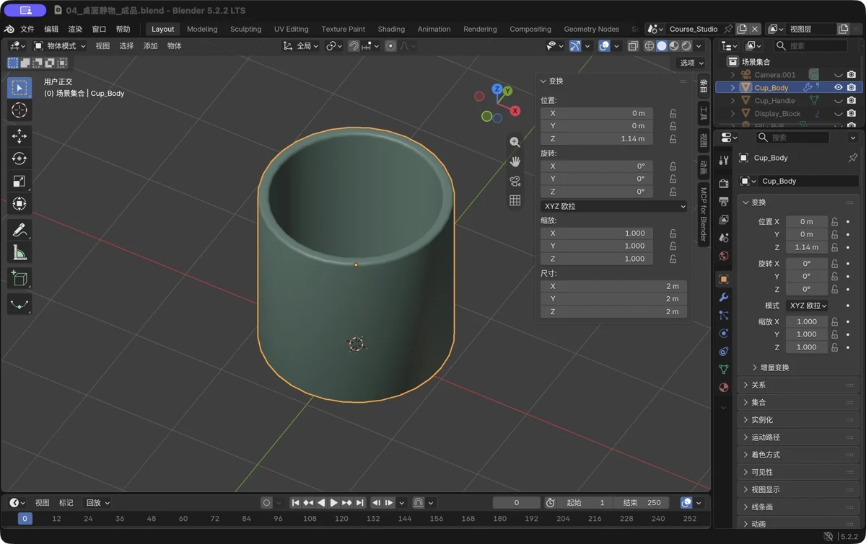Click the viewport pan hand icon
Screen dimensions: 866x544
tap(515, 161)
